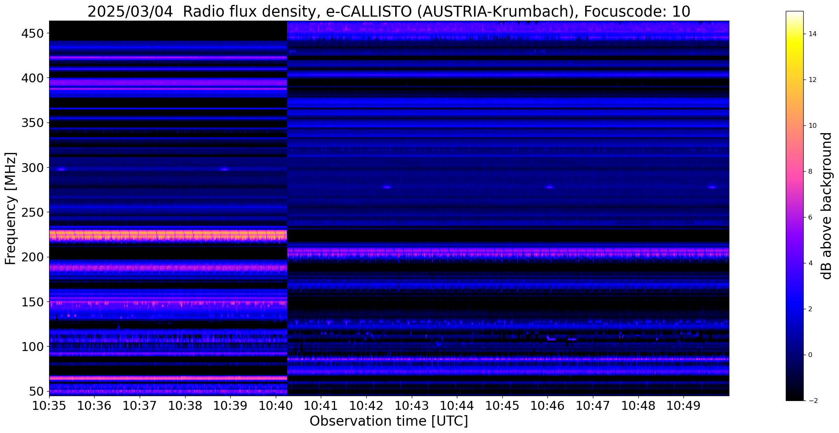Image resolution: width=839 pixels, height=433 pixels.
Task: Click the colorbar tick label 14
Action: click(813, 34)
